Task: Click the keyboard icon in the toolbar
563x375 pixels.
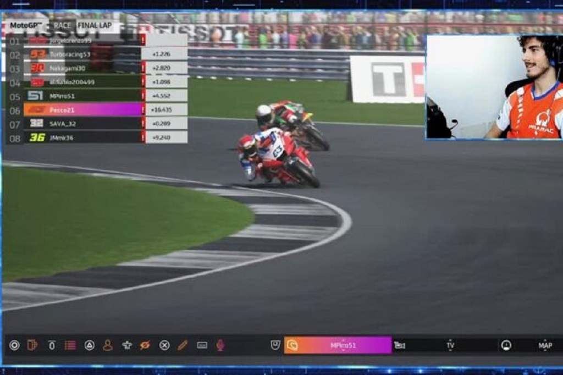Action: point(202,345)
